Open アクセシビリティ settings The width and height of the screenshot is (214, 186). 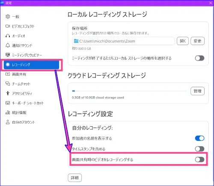coord(31,93)
